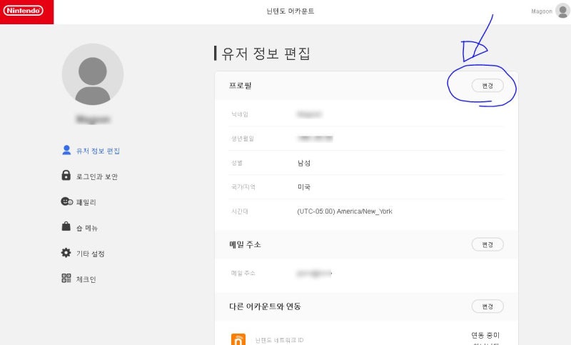Open 기타 설정 page

(x=91, y=254)
